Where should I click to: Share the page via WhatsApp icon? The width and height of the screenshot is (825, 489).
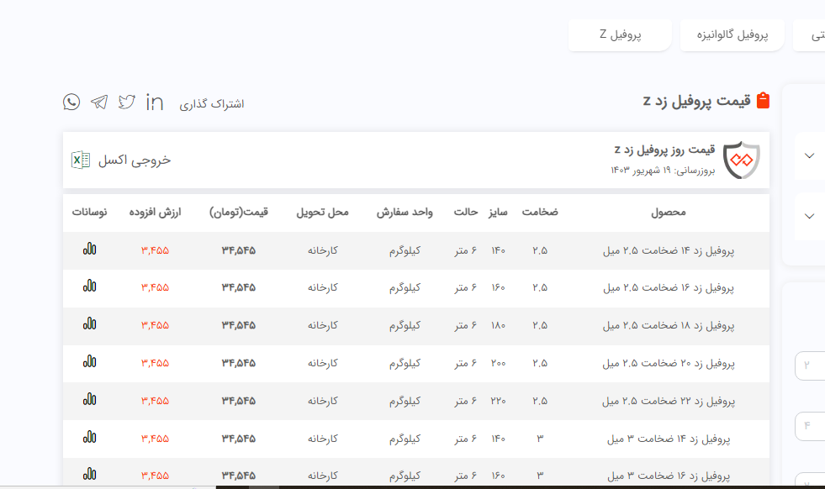[x=71, y=103]
